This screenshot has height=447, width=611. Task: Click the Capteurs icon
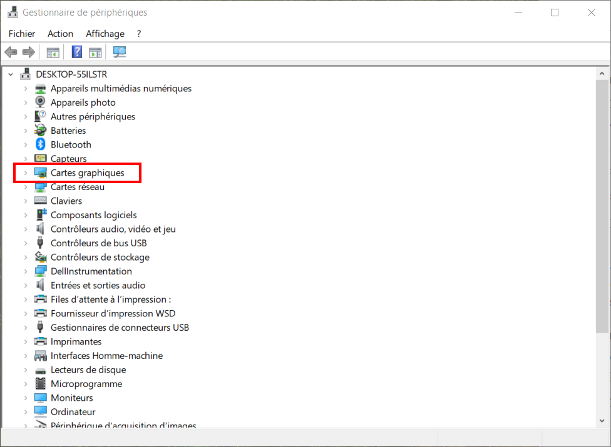(x=40, y=158)
